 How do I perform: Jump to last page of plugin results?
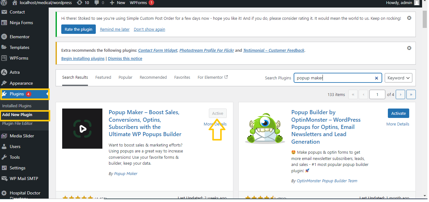[411, 94]
